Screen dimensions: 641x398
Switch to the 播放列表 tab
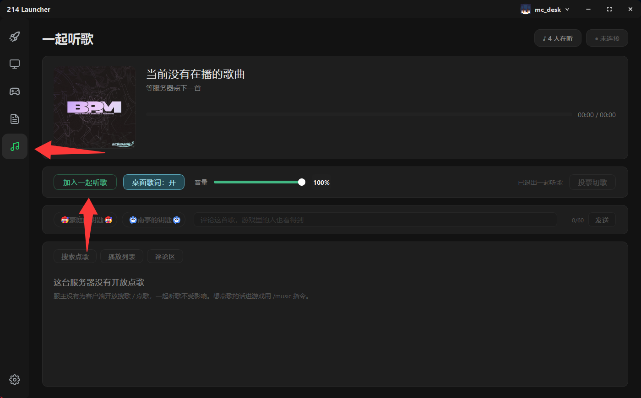[x=122, y=257]
